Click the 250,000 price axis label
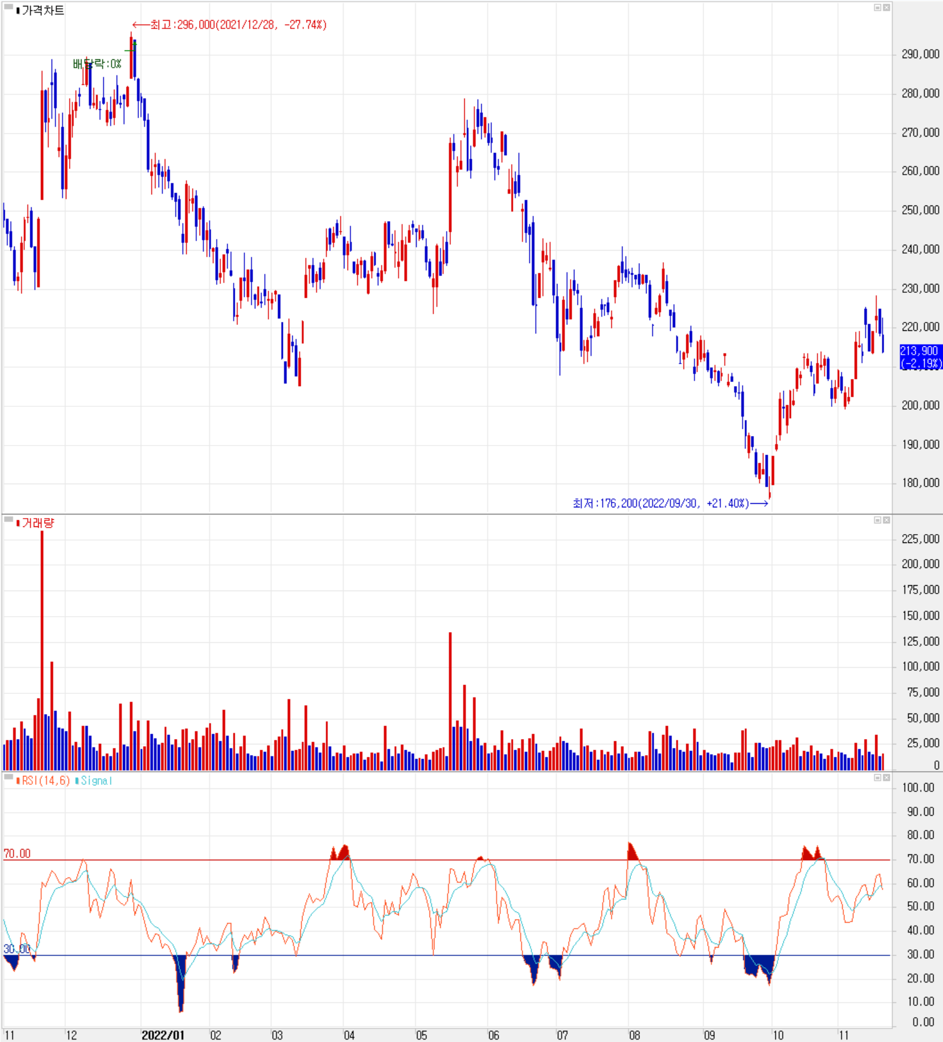 coord(920,210)
